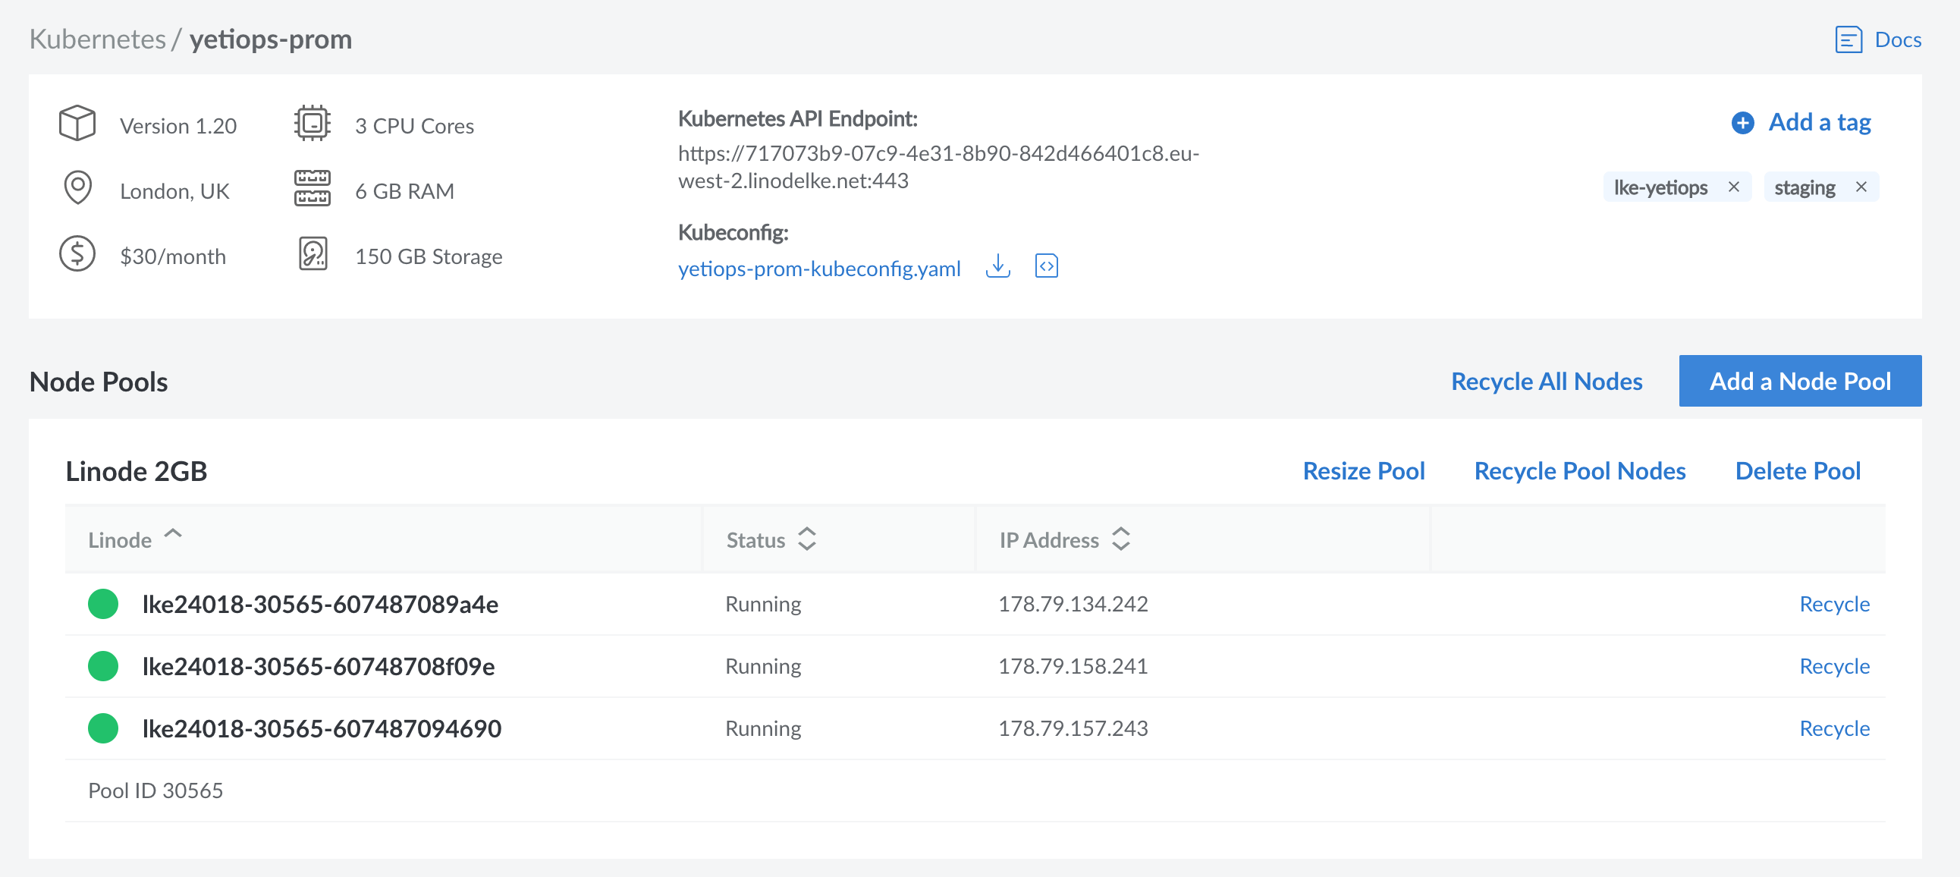The width and height of the screenshot is (1960, 877).
Task: Click the Add a Node Pool button
Action: (1799, 381)
